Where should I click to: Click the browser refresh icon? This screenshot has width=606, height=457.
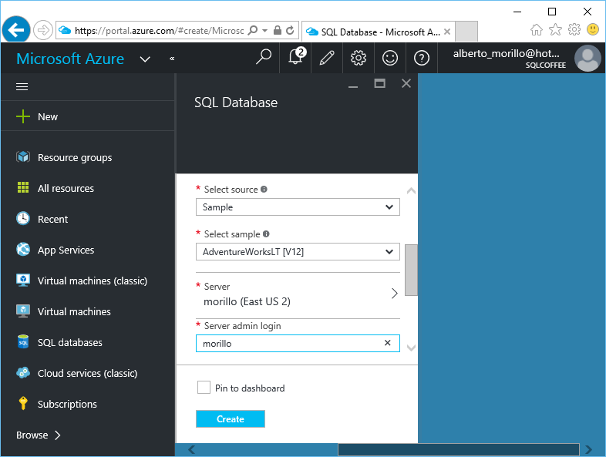tap(290, 30)
